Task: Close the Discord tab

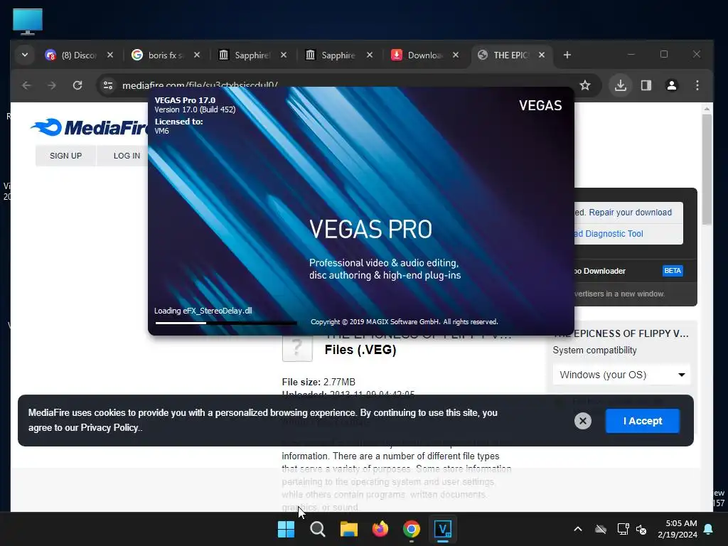Action: tap(110, 55)
